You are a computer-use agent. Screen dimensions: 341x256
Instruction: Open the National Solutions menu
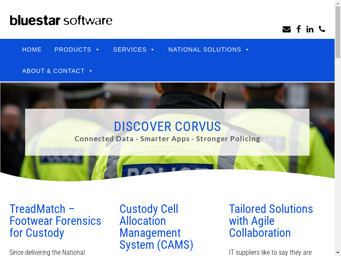click(205, 49)
